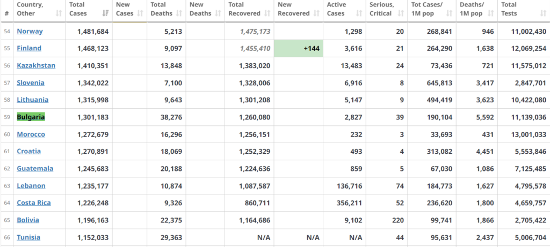Screen dimensions: 550x247
Task: Open the Bolivia country link
Action: pyautogui.click(x=28, y=220)
